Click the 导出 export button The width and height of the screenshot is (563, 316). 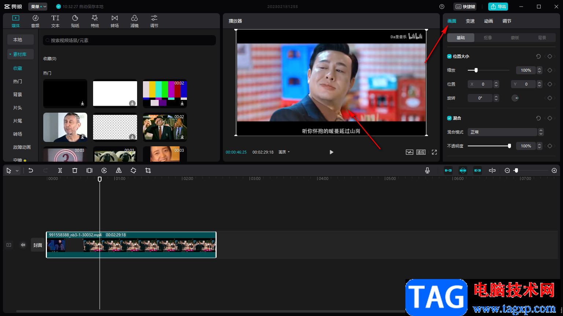[x=498, y=7]
